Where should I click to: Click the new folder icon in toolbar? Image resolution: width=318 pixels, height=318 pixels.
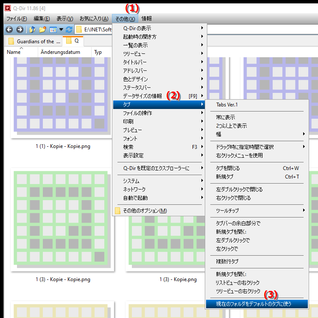(42, 30)
